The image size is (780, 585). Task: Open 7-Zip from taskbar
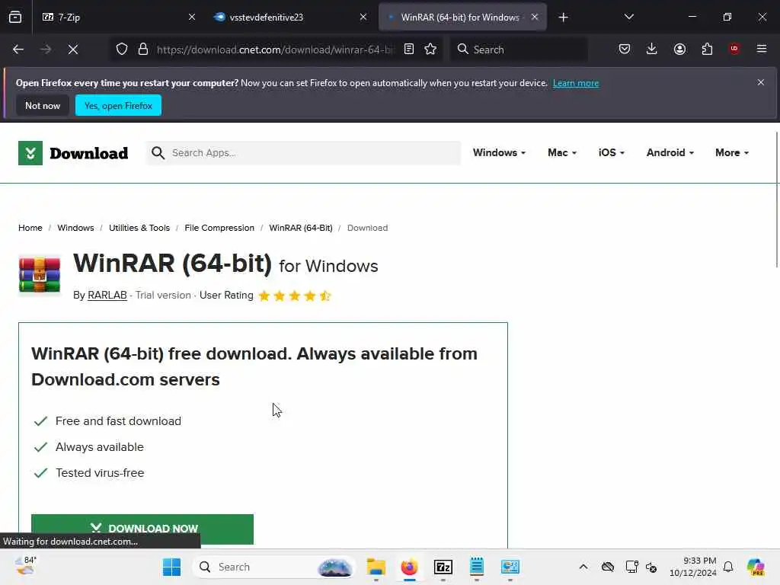[x=443, y=567]
